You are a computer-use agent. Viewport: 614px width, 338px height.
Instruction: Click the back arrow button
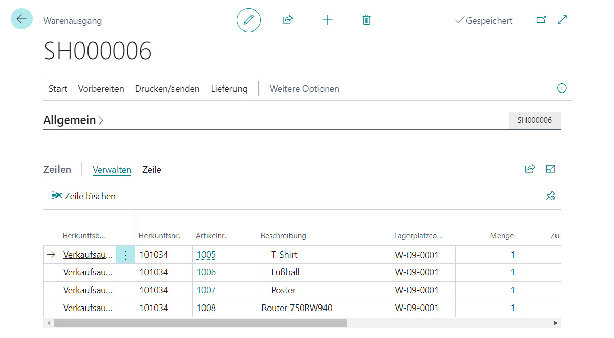coord(21,19)
